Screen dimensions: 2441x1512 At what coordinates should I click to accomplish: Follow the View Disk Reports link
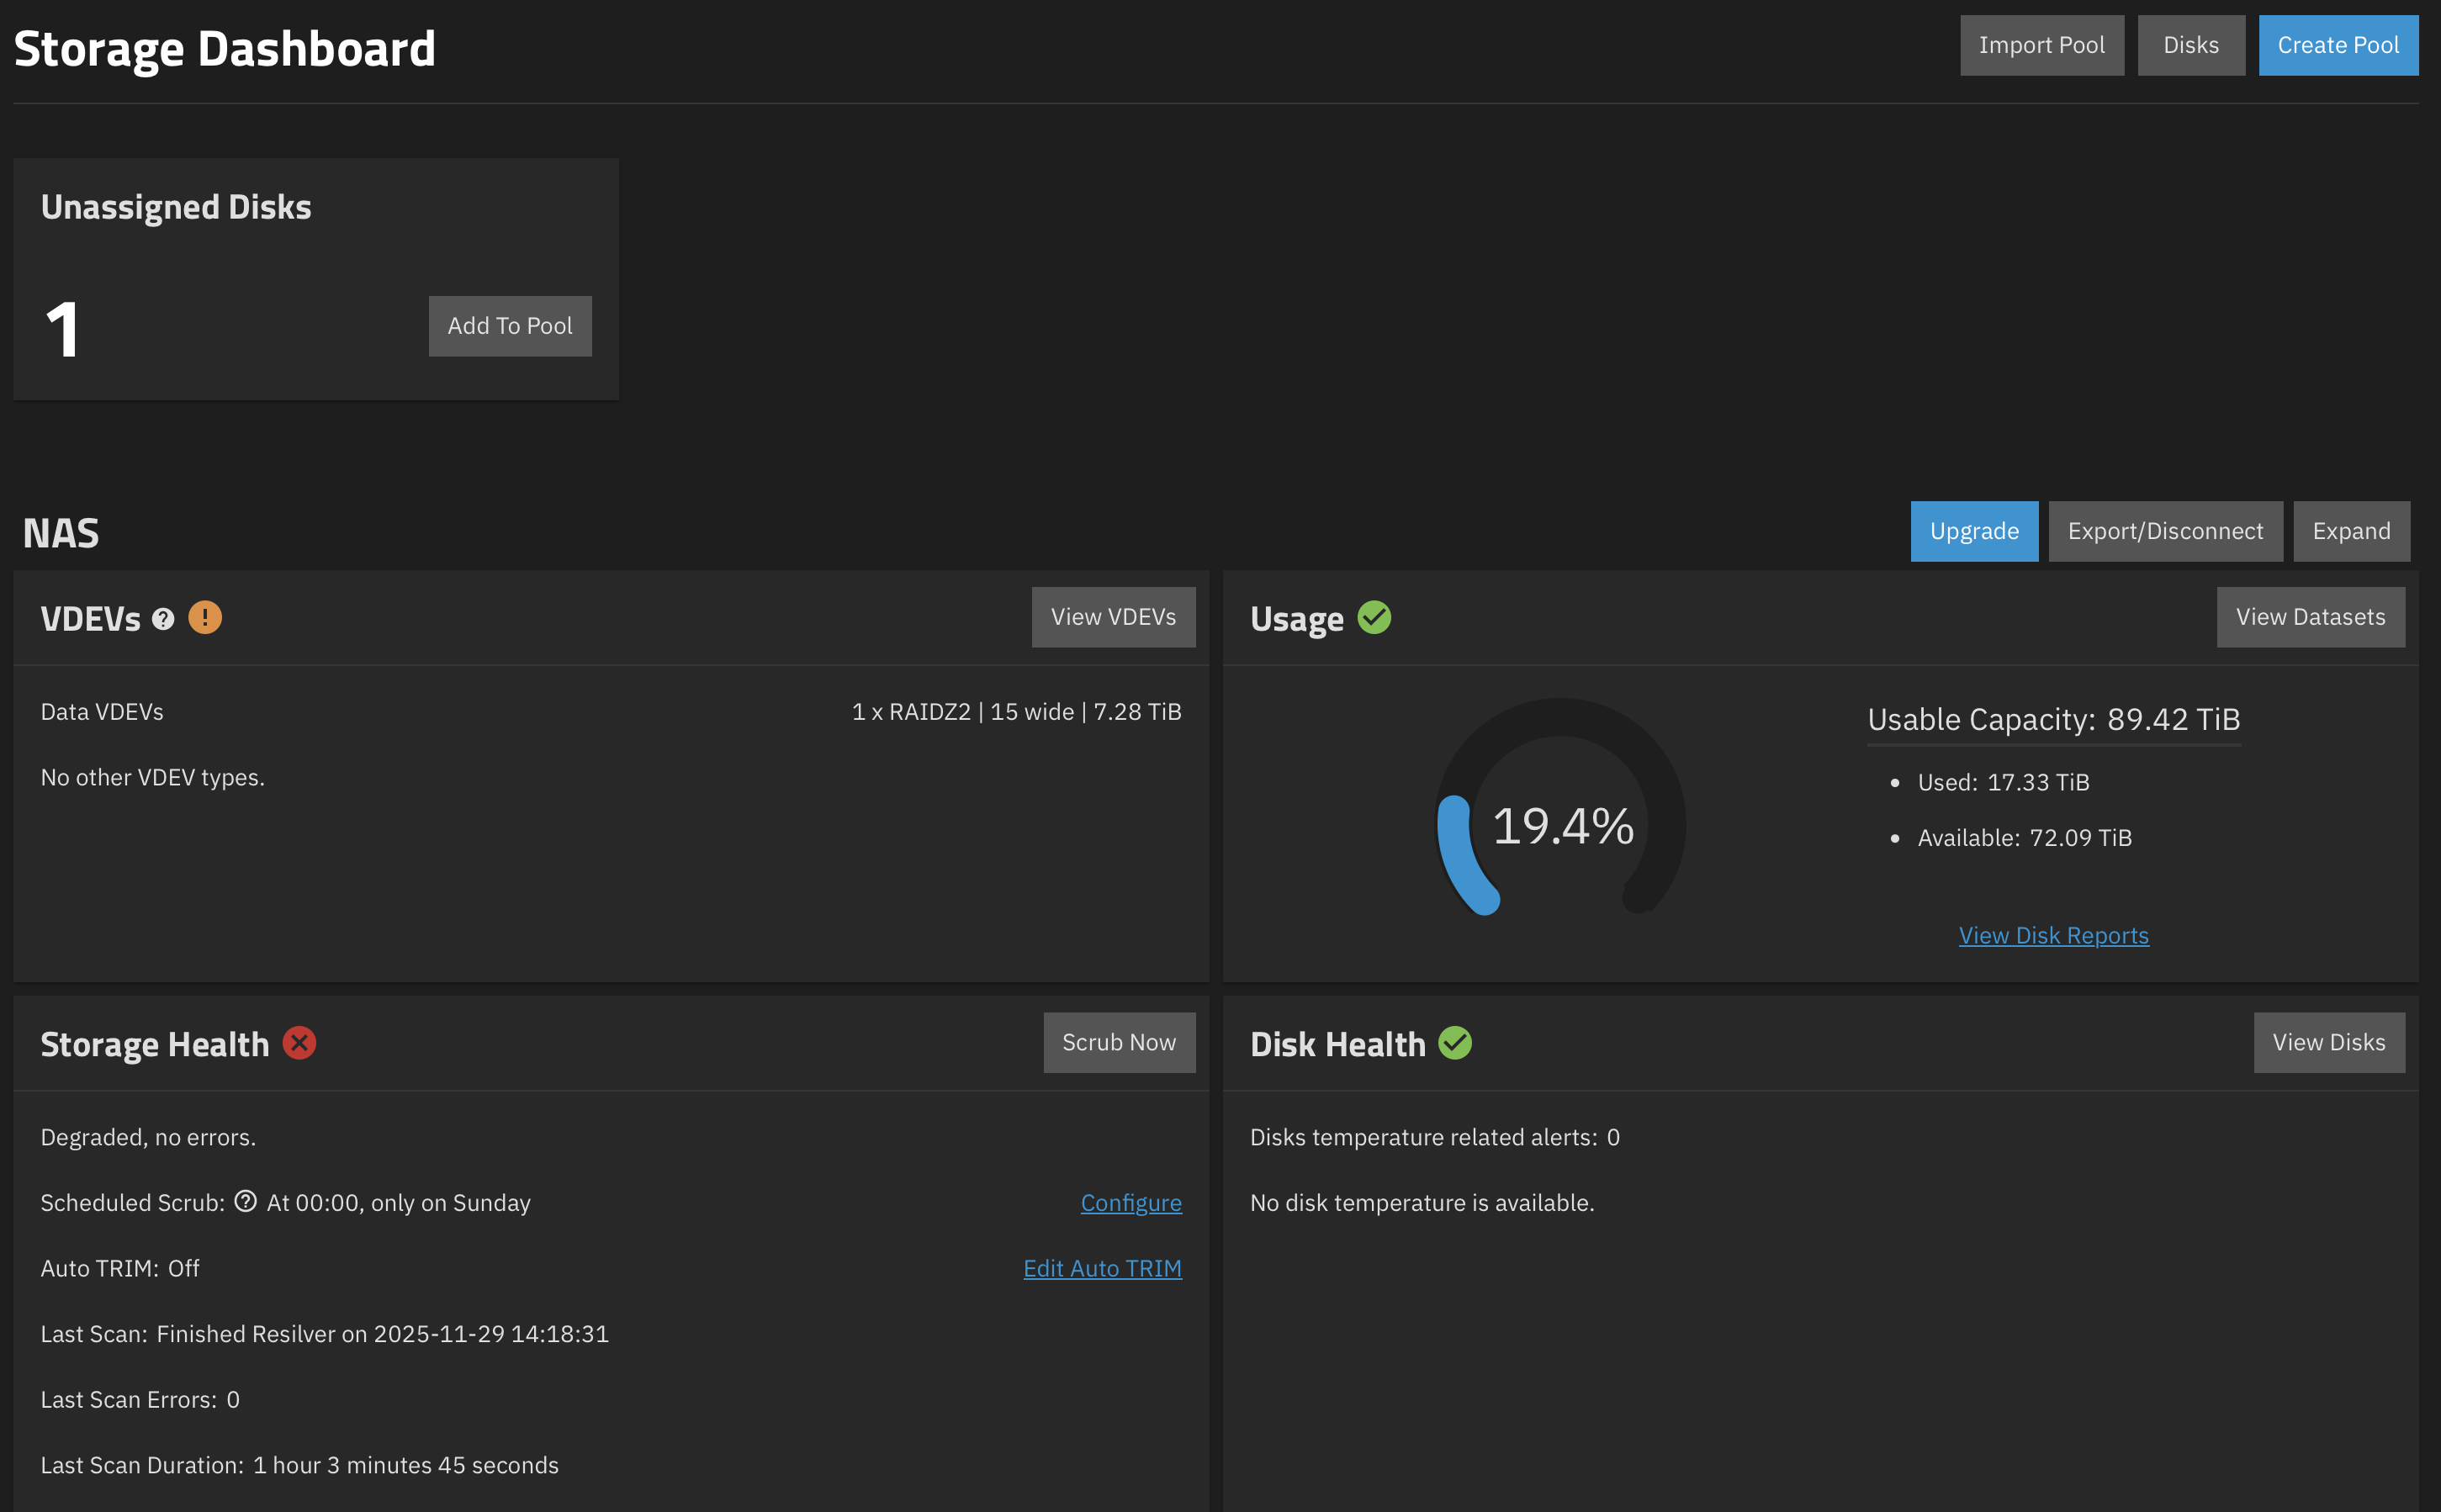point(2053,935)
